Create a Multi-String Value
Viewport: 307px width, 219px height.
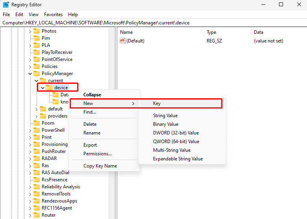click(182, 150)
